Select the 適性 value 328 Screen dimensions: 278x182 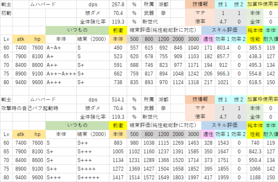[x=208, y=143]
